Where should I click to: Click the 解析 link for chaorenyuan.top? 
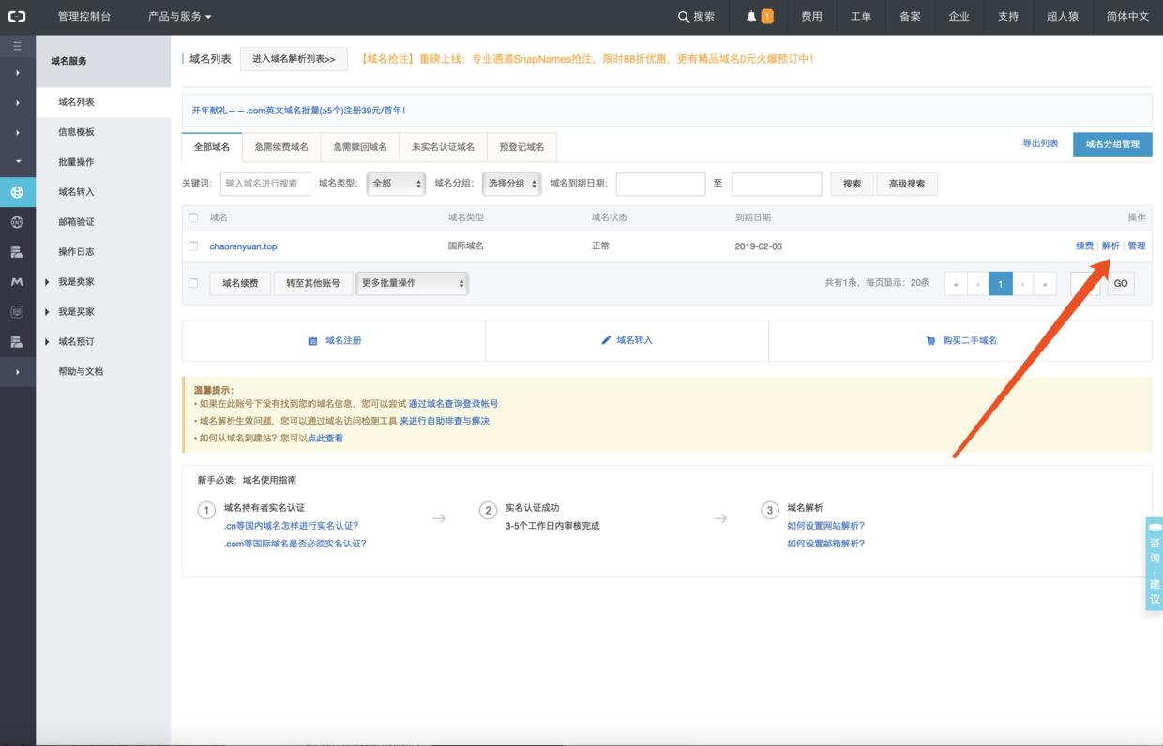tap(1112, 245)
